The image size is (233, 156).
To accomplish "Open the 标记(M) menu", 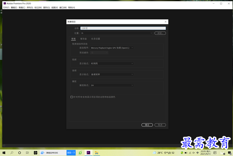I will coord(38,8).
